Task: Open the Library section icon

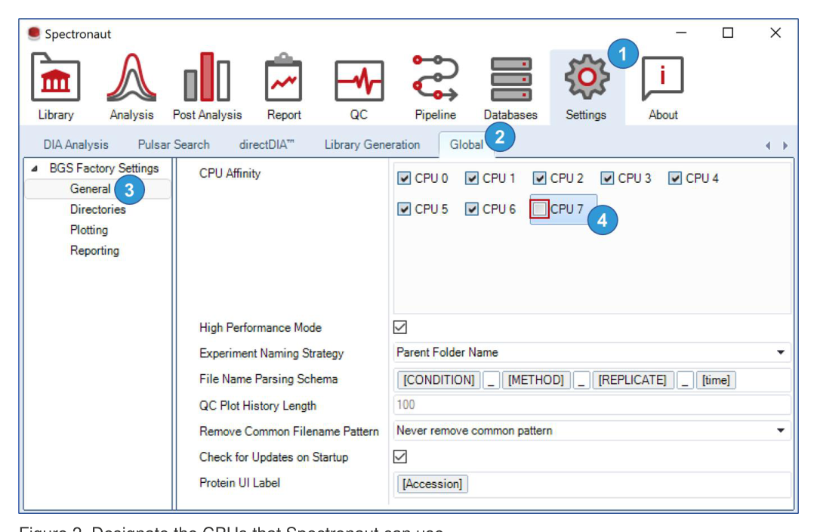Action: tap(55, 78)
